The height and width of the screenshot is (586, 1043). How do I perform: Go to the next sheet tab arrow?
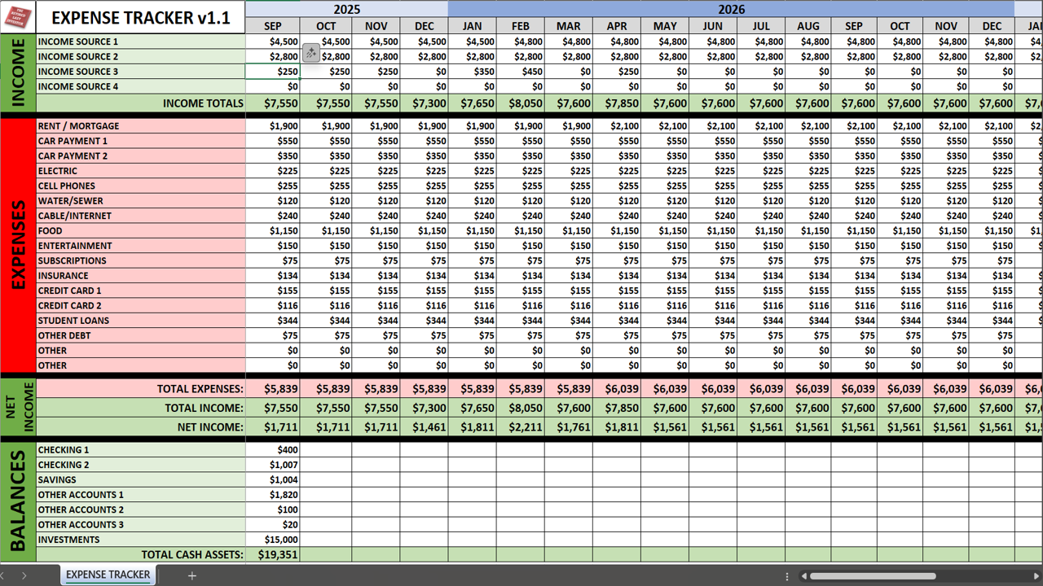click(x=24, y=575)
